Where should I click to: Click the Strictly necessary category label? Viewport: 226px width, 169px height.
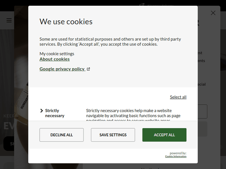tap(55, 113)
